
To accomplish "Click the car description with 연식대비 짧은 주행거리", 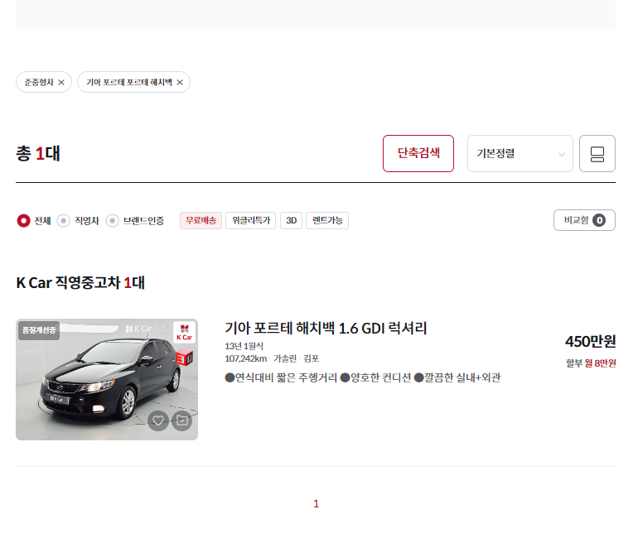I will tap(363, 377).
